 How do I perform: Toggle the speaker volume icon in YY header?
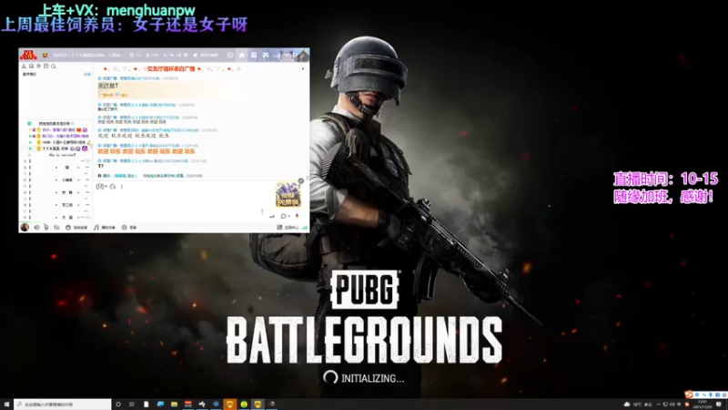point(196,55)
